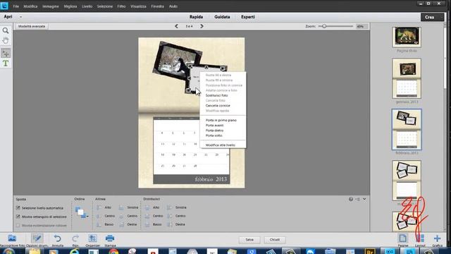
Task: Distribute layers Basso (bottom)
Action: point(154,224)
